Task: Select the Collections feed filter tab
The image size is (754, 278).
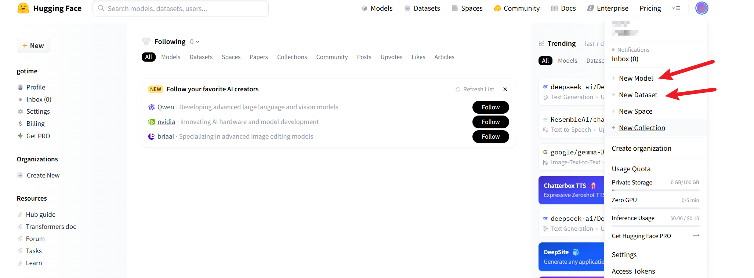Action: 292,57
